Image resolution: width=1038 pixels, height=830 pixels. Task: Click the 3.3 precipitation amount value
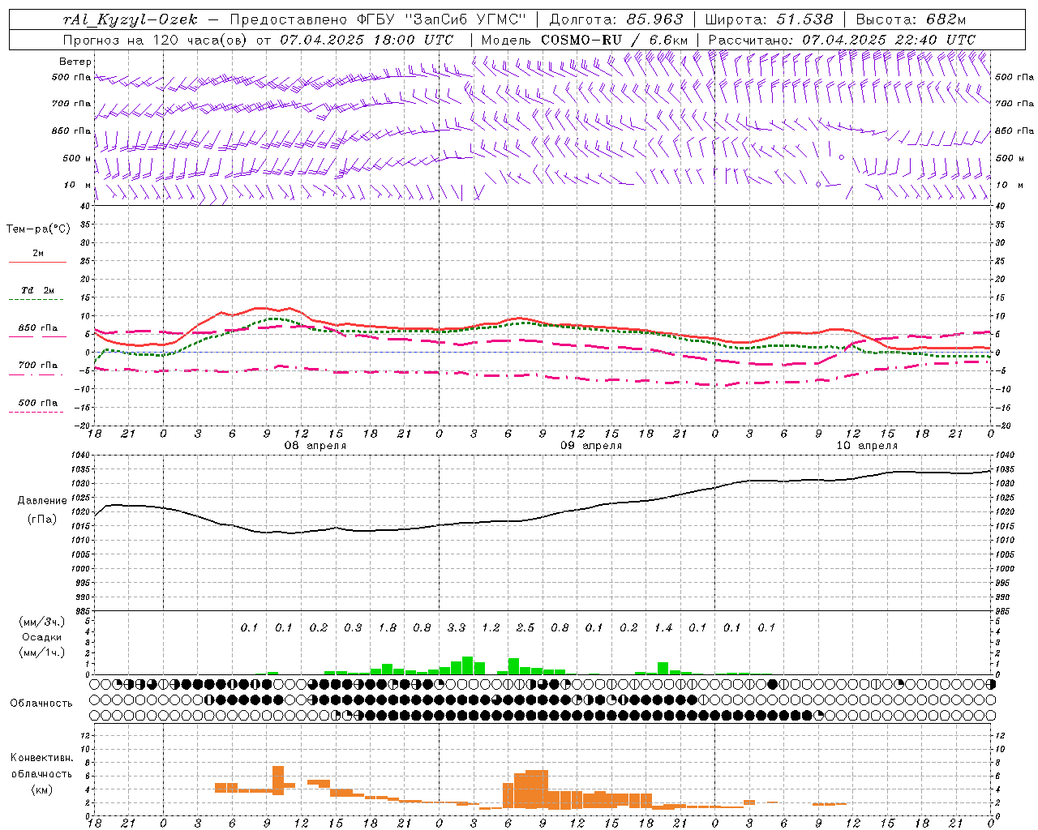click(x=456, y=627)
